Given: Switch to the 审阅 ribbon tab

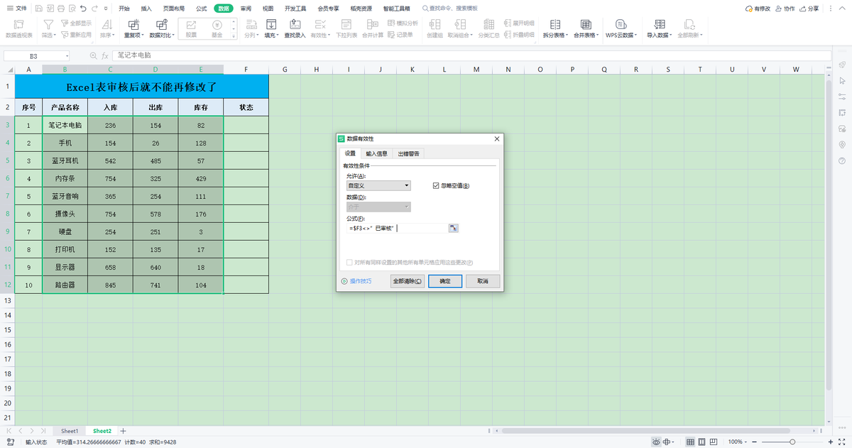Looking at the screenshot, I should 246,9.
